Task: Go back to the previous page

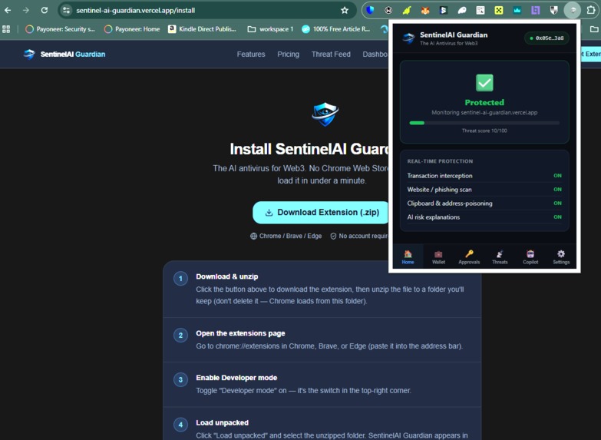Action: point(8,10)
